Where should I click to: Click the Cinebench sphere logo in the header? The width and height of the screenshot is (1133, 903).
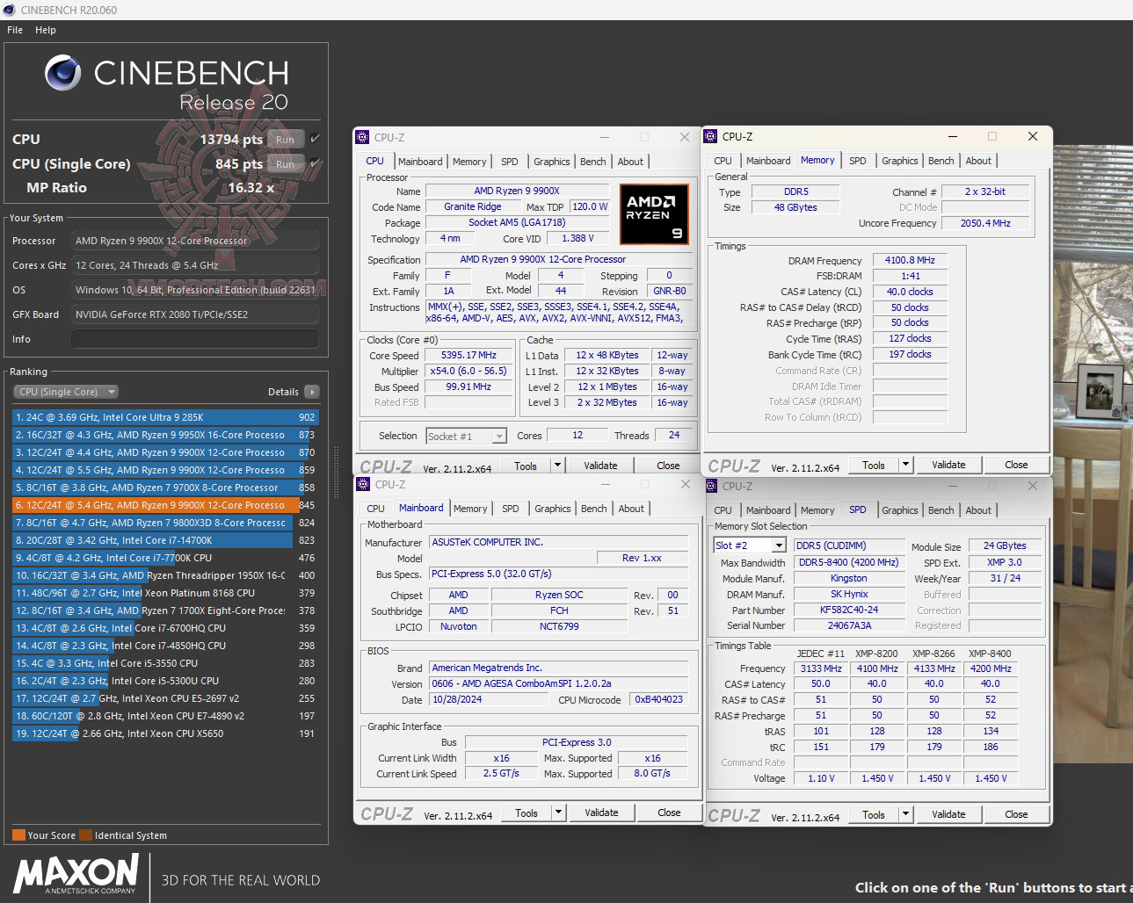[63, 73]
